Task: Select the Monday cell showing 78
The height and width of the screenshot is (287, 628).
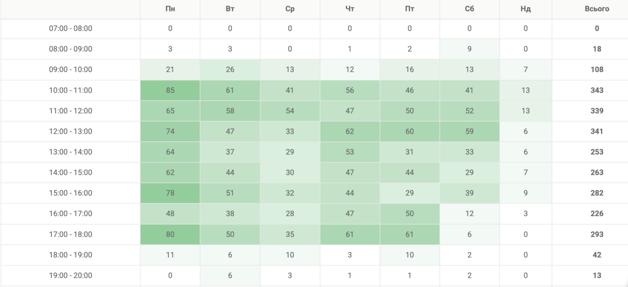Action: tap(170, 193)
